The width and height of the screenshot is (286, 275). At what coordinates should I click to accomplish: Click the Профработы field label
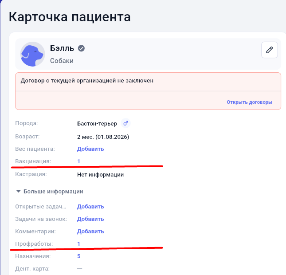pos(34,244)
